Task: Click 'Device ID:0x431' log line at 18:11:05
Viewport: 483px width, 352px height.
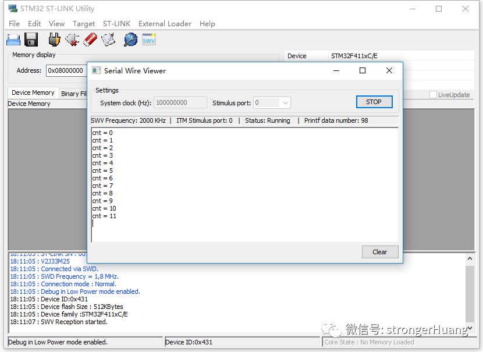Action: tap(49, 299)
